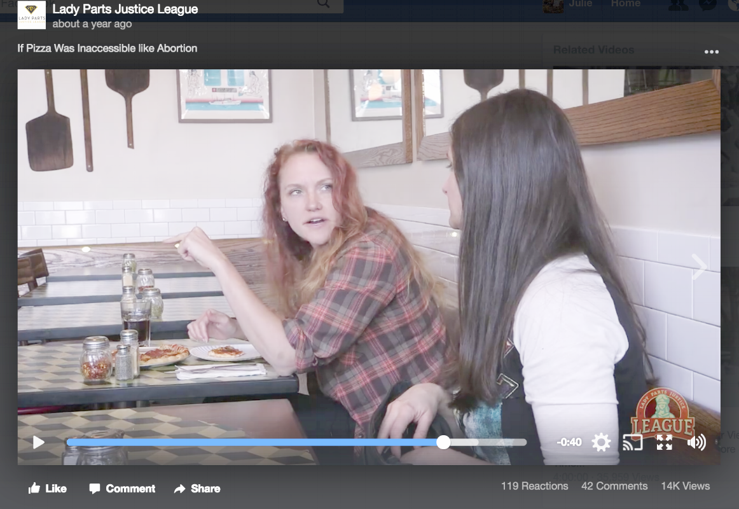Open the three-dot options menu
This screenshot has height=509, width=739.
coord(711,52)
